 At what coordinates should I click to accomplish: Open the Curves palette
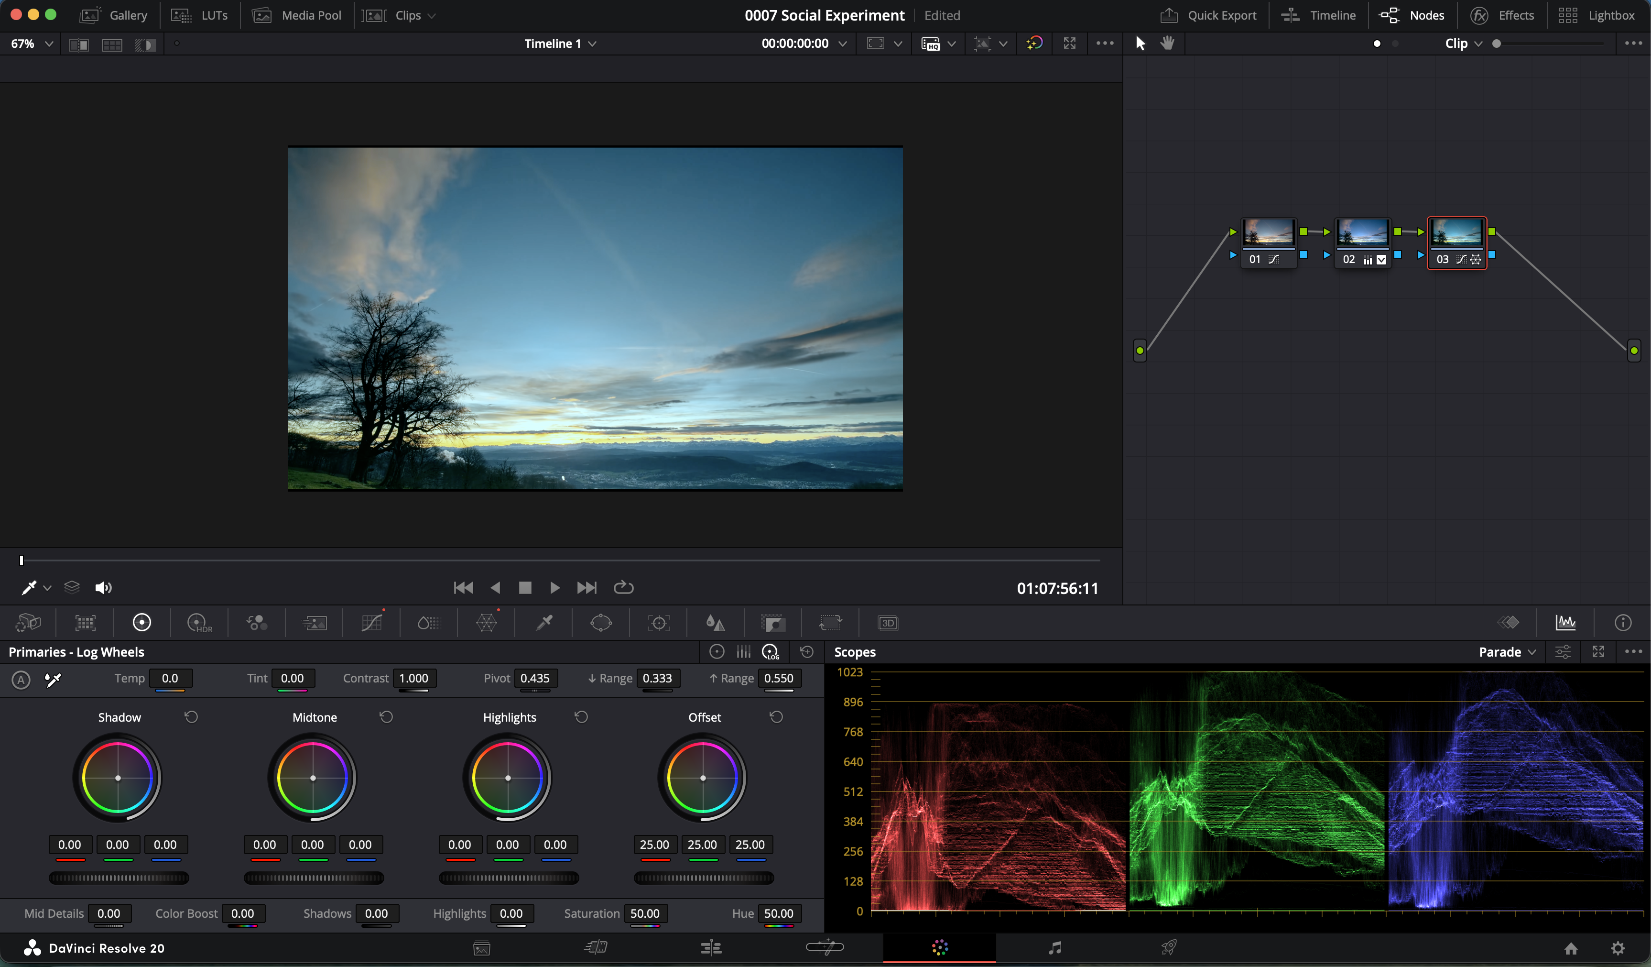coord(371,622)
